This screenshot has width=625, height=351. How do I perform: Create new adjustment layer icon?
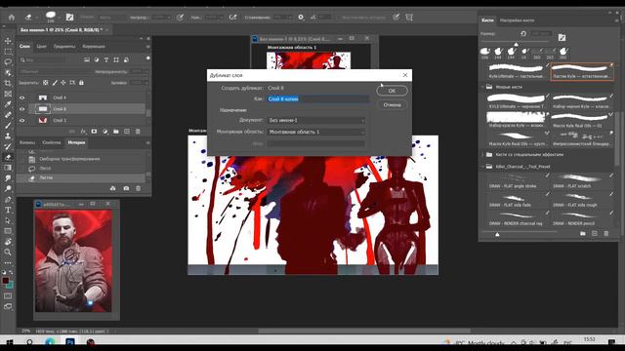point(105,132)
